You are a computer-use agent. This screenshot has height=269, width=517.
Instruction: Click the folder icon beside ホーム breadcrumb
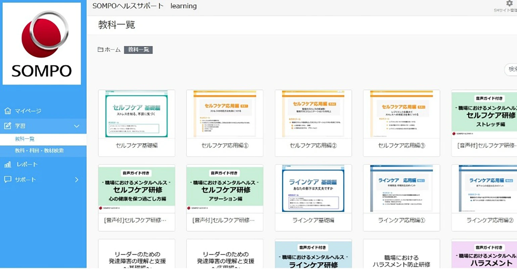(100, 50)
